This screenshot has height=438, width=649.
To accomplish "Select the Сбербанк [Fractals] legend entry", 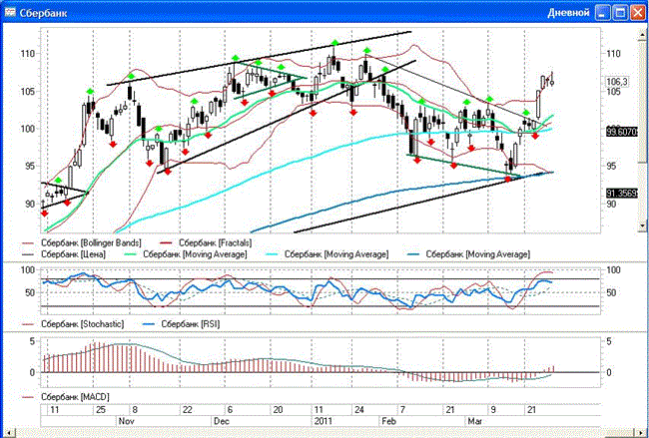I will click(206, 242).
